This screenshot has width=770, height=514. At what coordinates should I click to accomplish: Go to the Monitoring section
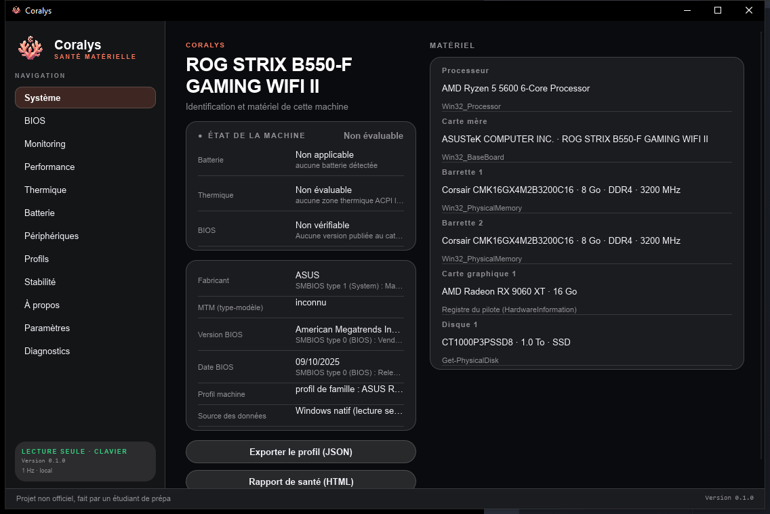point(85,144)
